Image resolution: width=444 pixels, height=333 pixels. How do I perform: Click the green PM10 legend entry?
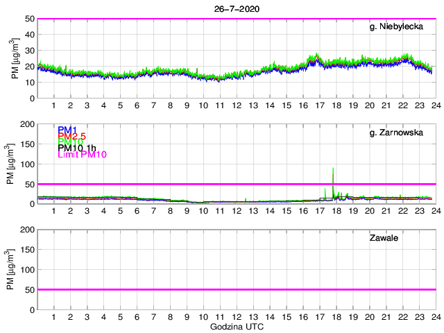[70, 142]
